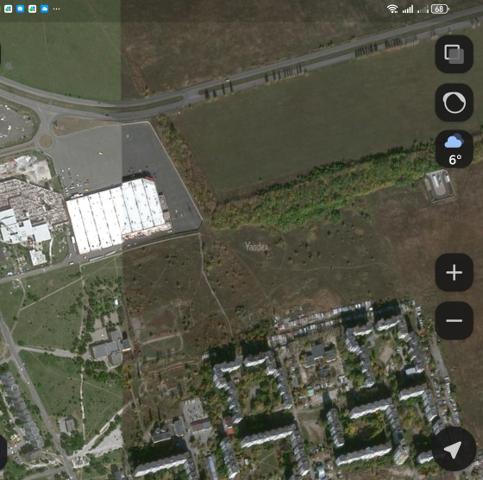Viewport: 483px width, 480px height.
Task: Tap the blue cloud notification icon
Action: pos(44,9)
